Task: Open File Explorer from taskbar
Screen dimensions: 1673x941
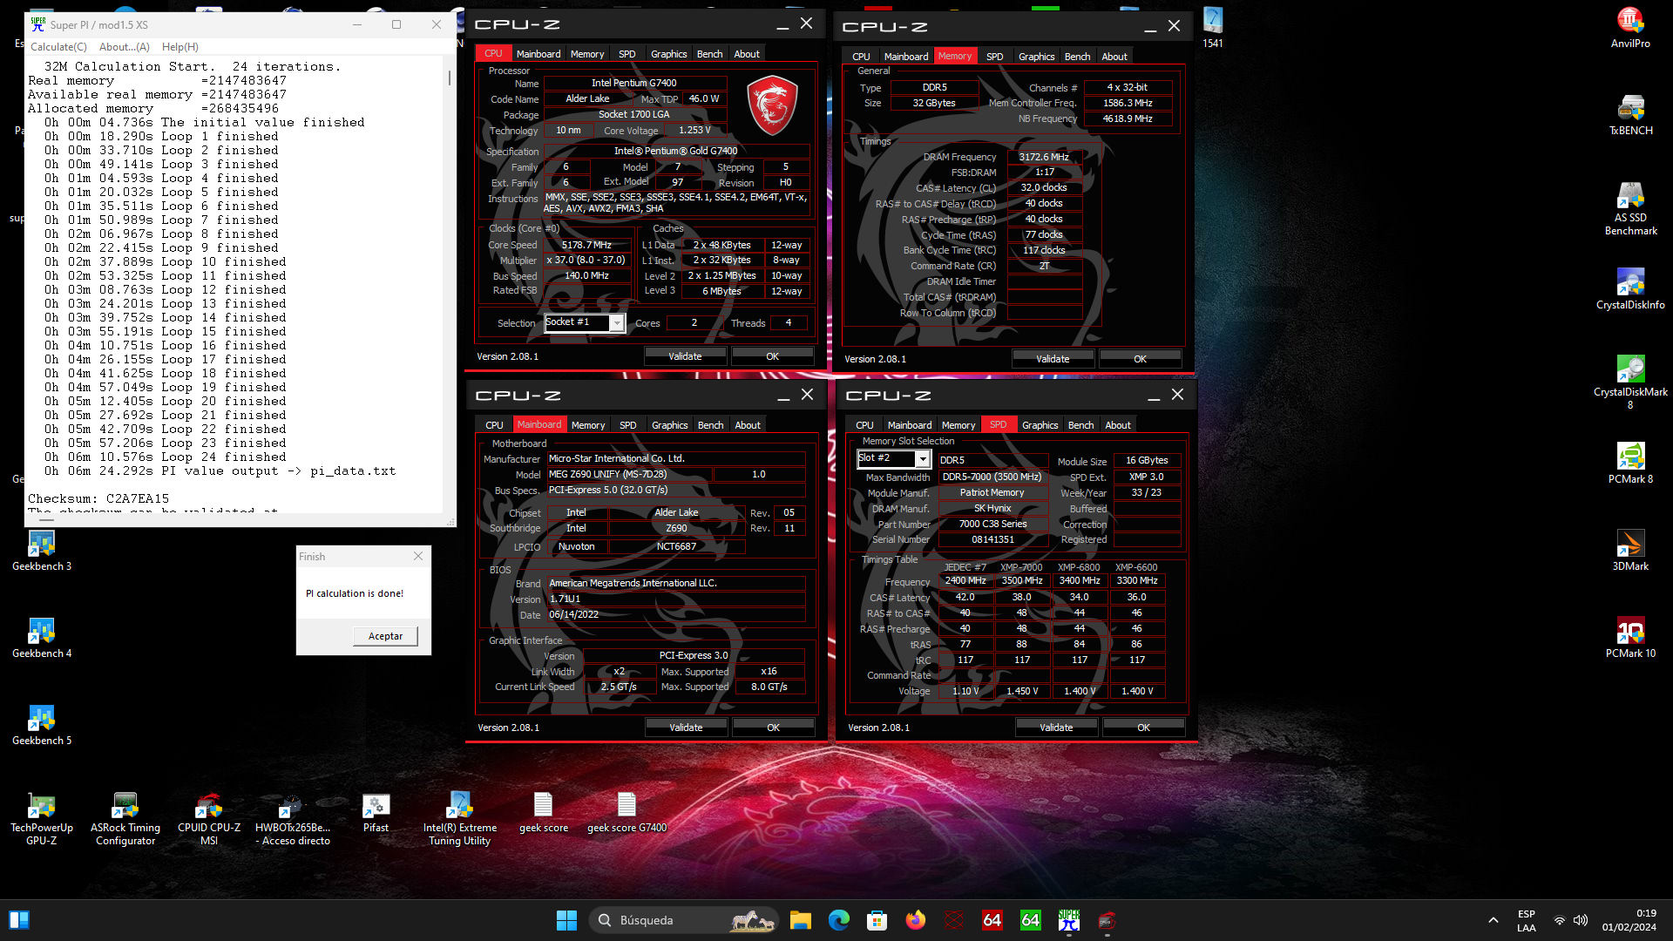Action: point(800,920)
